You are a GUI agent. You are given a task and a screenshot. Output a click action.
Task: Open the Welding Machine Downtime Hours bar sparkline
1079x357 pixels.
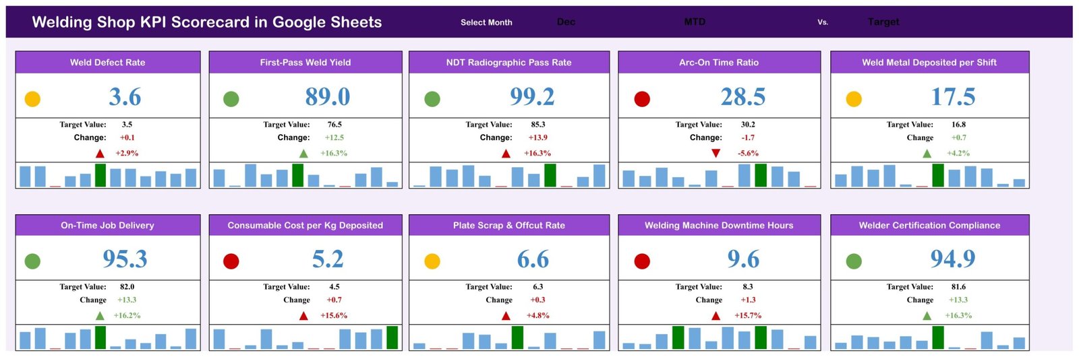coord(719,337)
